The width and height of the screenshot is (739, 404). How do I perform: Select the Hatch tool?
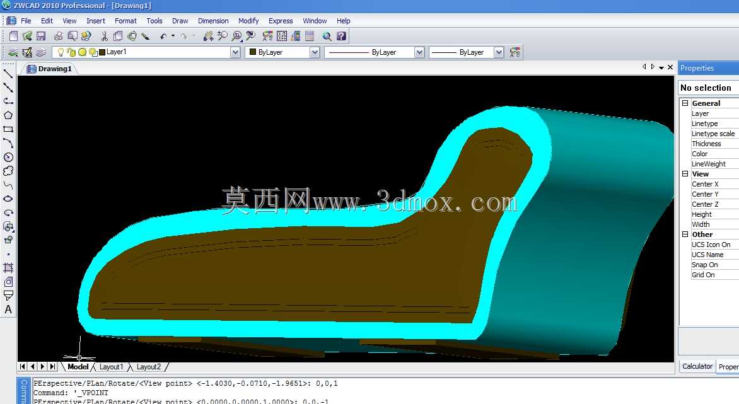coord(8,268)
